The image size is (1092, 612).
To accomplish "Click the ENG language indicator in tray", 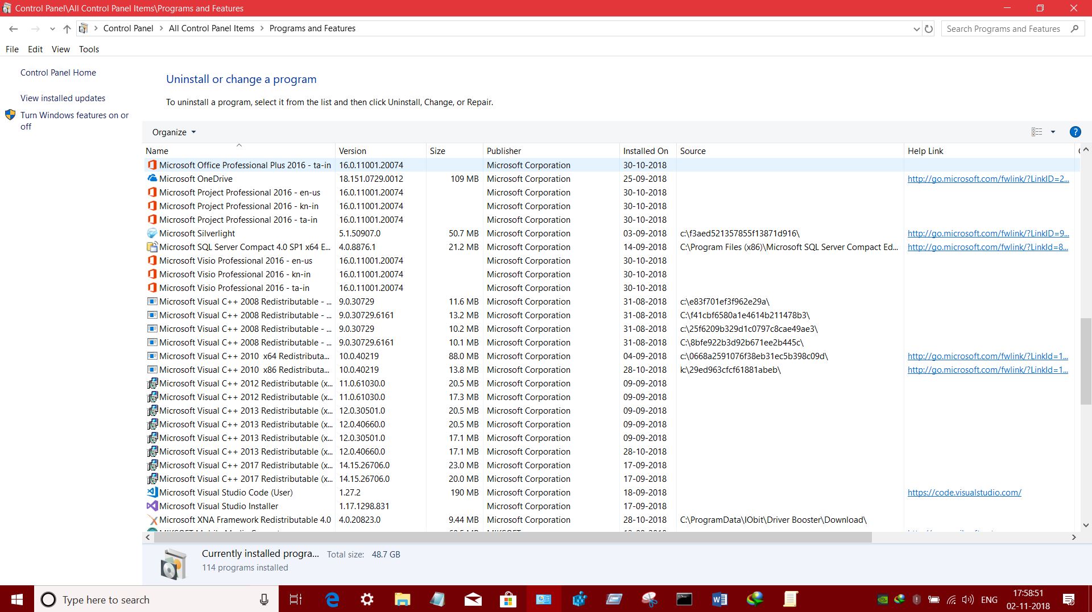I will pos(989,599).
